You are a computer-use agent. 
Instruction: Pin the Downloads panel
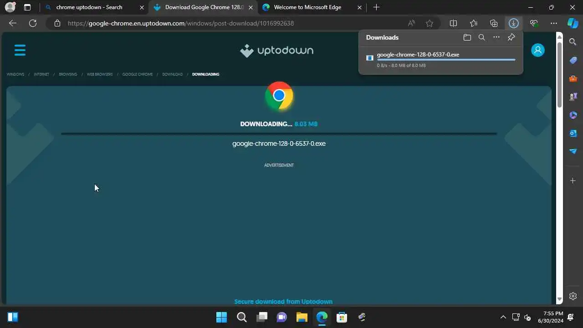[x=511, y=37]
